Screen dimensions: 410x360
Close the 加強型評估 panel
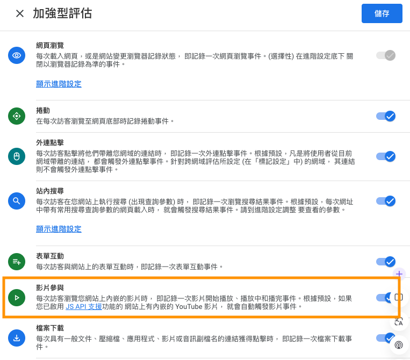(x=20, y=13)
